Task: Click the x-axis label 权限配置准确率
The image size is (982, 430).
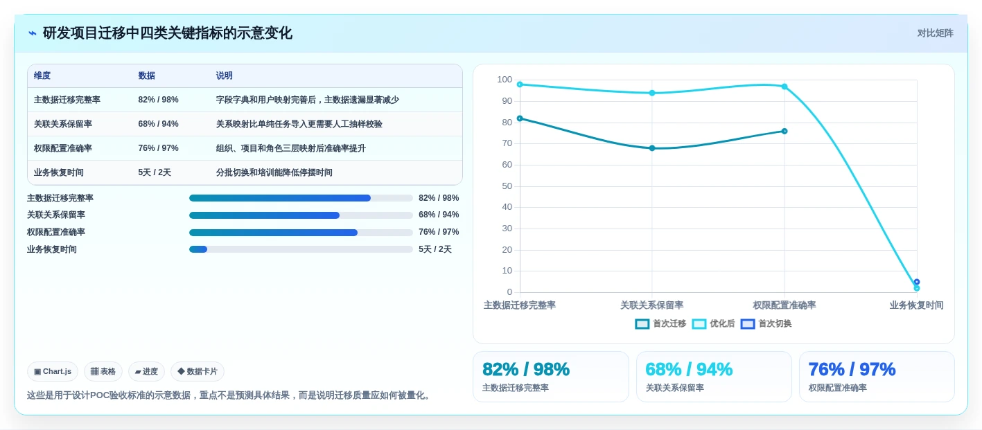Action: coord(784,305)
